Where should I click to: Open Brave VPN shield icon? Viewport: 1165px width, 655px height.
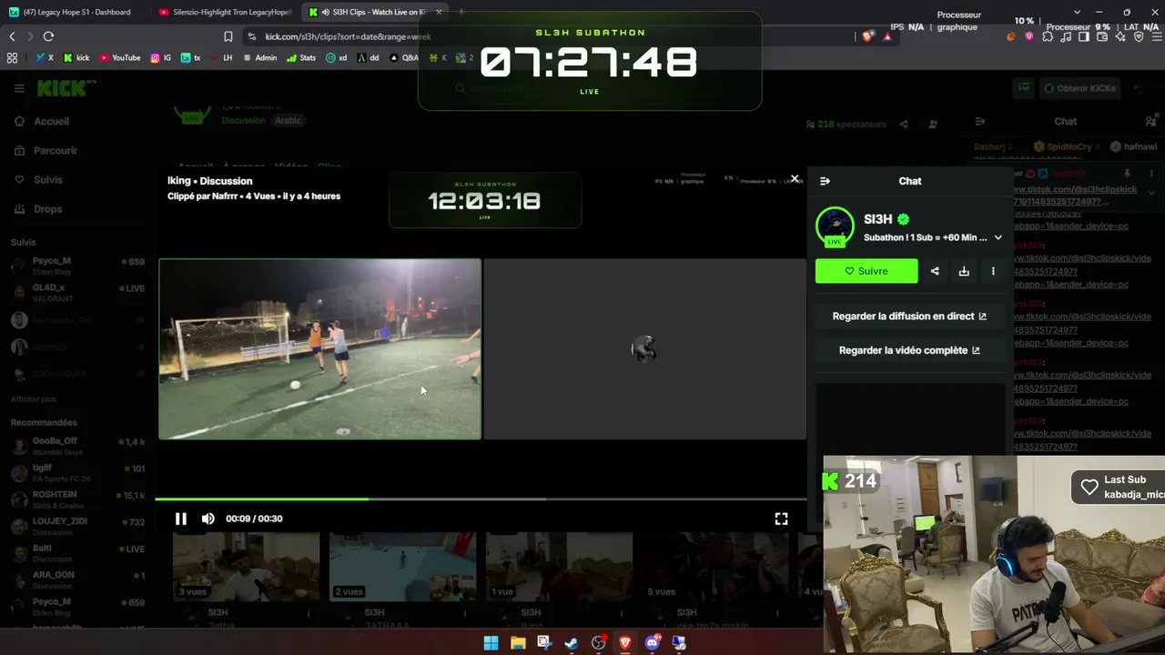(1139, 36)
